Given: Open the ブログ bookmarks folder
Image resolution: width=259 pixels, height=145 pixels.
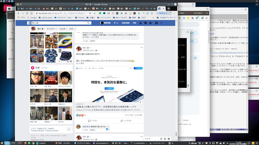Looking at the screenshot, I should [x=142, y=17].
